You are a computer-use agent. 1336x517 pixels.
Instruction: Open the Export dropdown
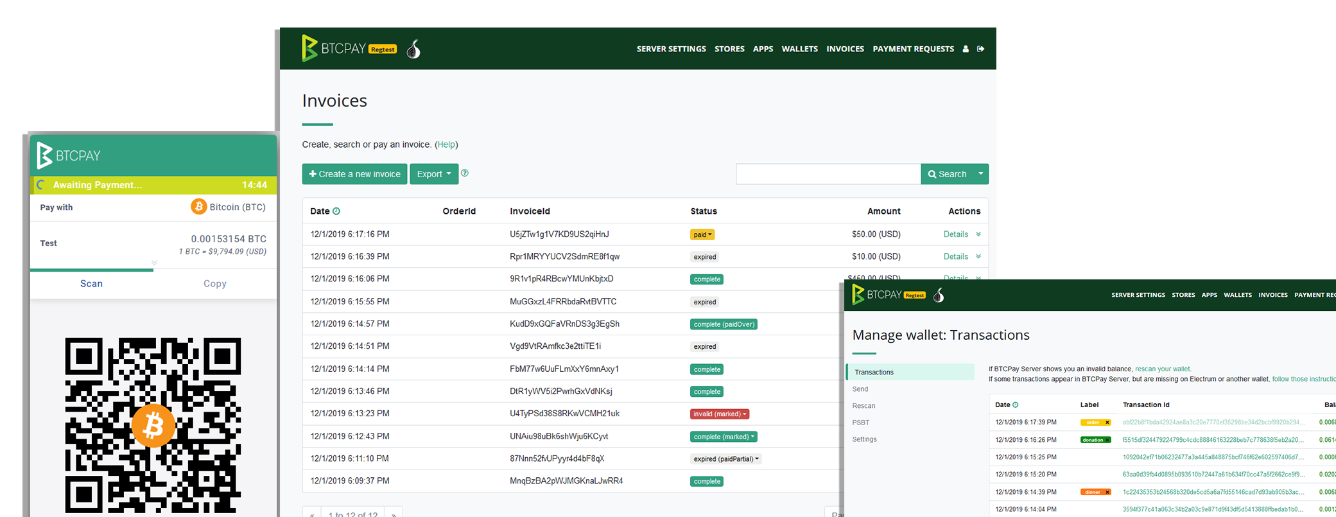434,174
